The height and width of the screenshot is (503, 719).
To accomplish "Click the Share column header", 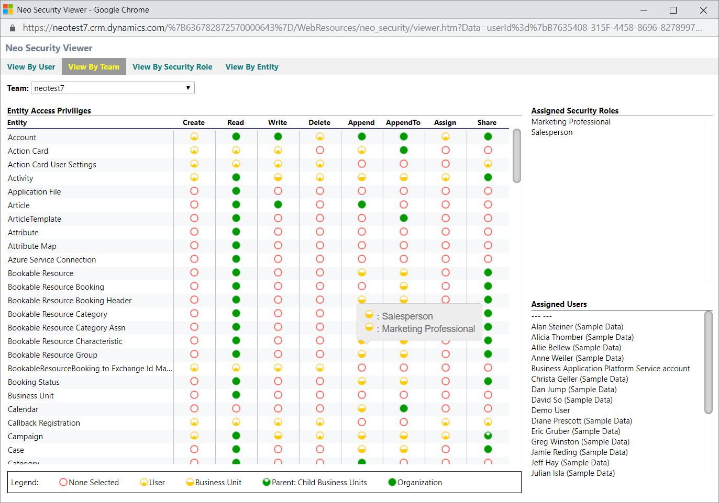I will coord(487,122).
